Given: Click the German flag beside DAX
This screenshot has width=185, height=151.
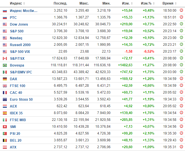Looking at the screenshot, I should pos(5,79).
